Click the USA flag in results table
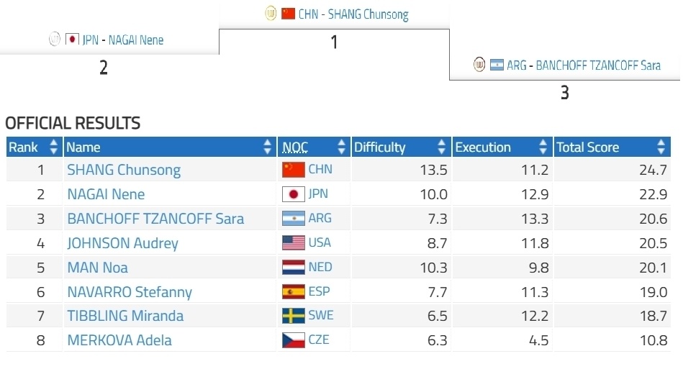 pyautogui.click(x=294, y=242)
